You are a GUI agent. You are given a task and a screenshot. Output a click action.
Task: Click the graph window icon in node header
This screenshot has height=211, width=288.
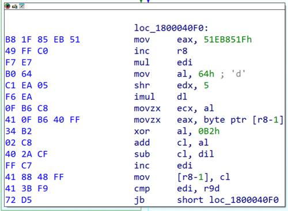pyautogui.click(x=22, y=6)
